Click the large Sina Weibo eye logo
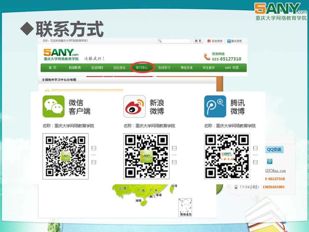Image resolution: width=309 pixels, height=232 pixels. click(x=135, y=106)
